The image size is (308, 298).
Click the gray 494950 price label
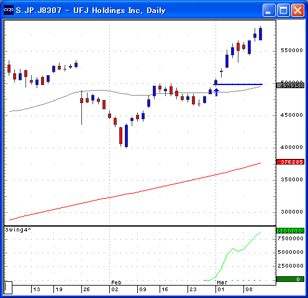pyautogui.click(x=290, y=86)
